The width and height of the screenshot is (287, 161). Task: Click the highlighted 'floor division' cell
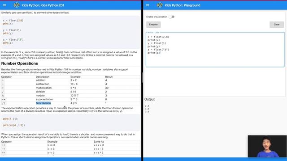43,103
